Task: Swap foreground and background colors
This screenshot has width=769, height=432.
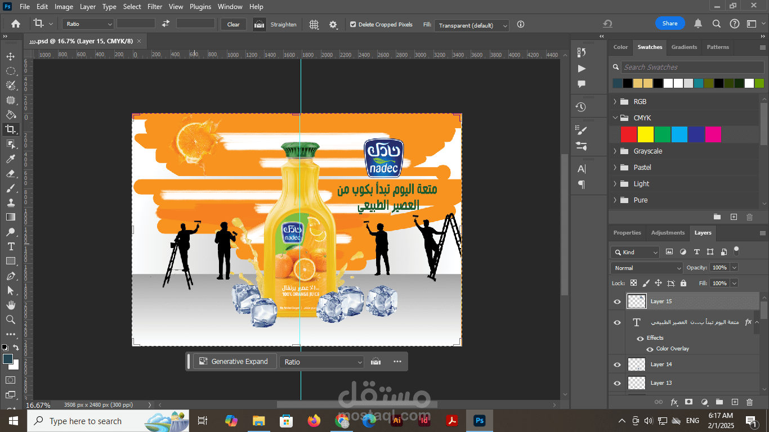Action: pos(16,348)
